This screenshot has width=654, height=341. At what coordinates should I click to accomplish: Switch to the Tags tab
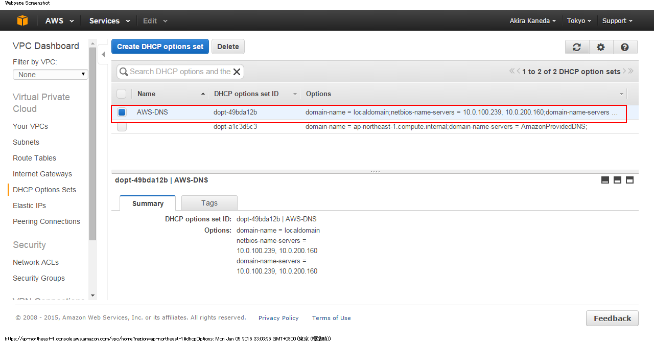pos(209,203)
